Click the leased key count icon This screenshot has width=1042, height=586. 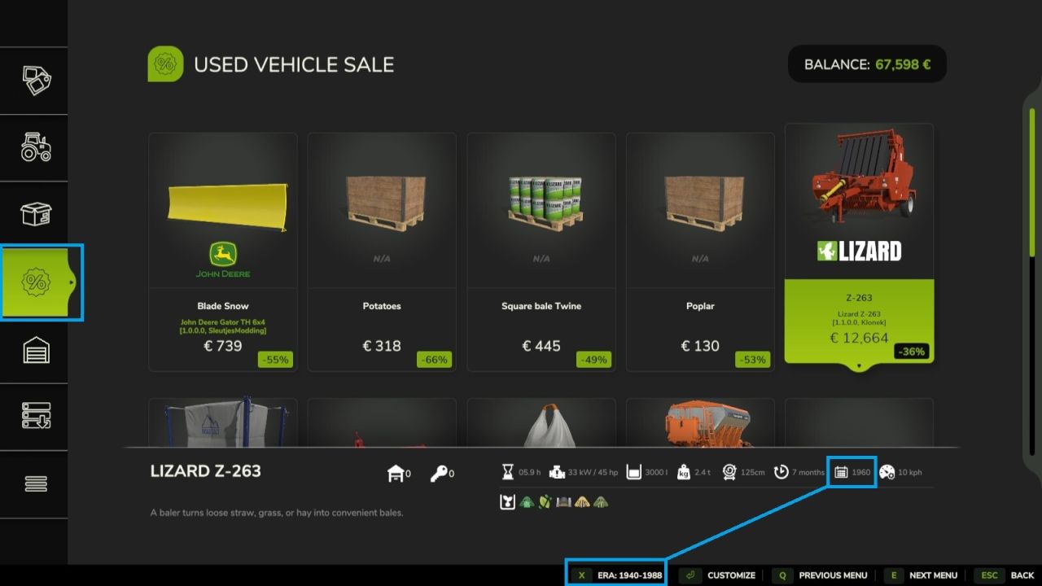439,473
